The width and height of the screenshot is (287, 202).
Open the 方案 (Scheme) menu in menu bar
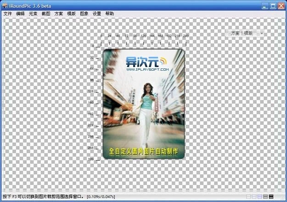[59, 13]
